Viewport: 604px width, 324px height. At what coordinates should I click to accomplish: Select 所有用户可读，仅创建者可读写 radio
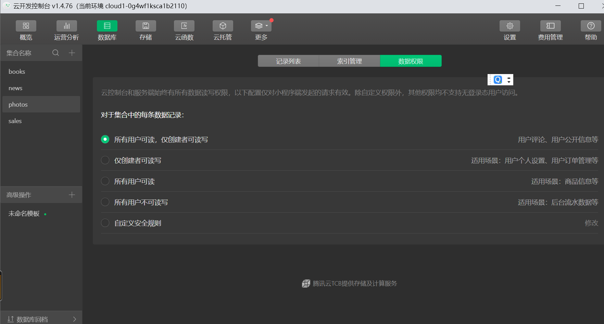105,139
